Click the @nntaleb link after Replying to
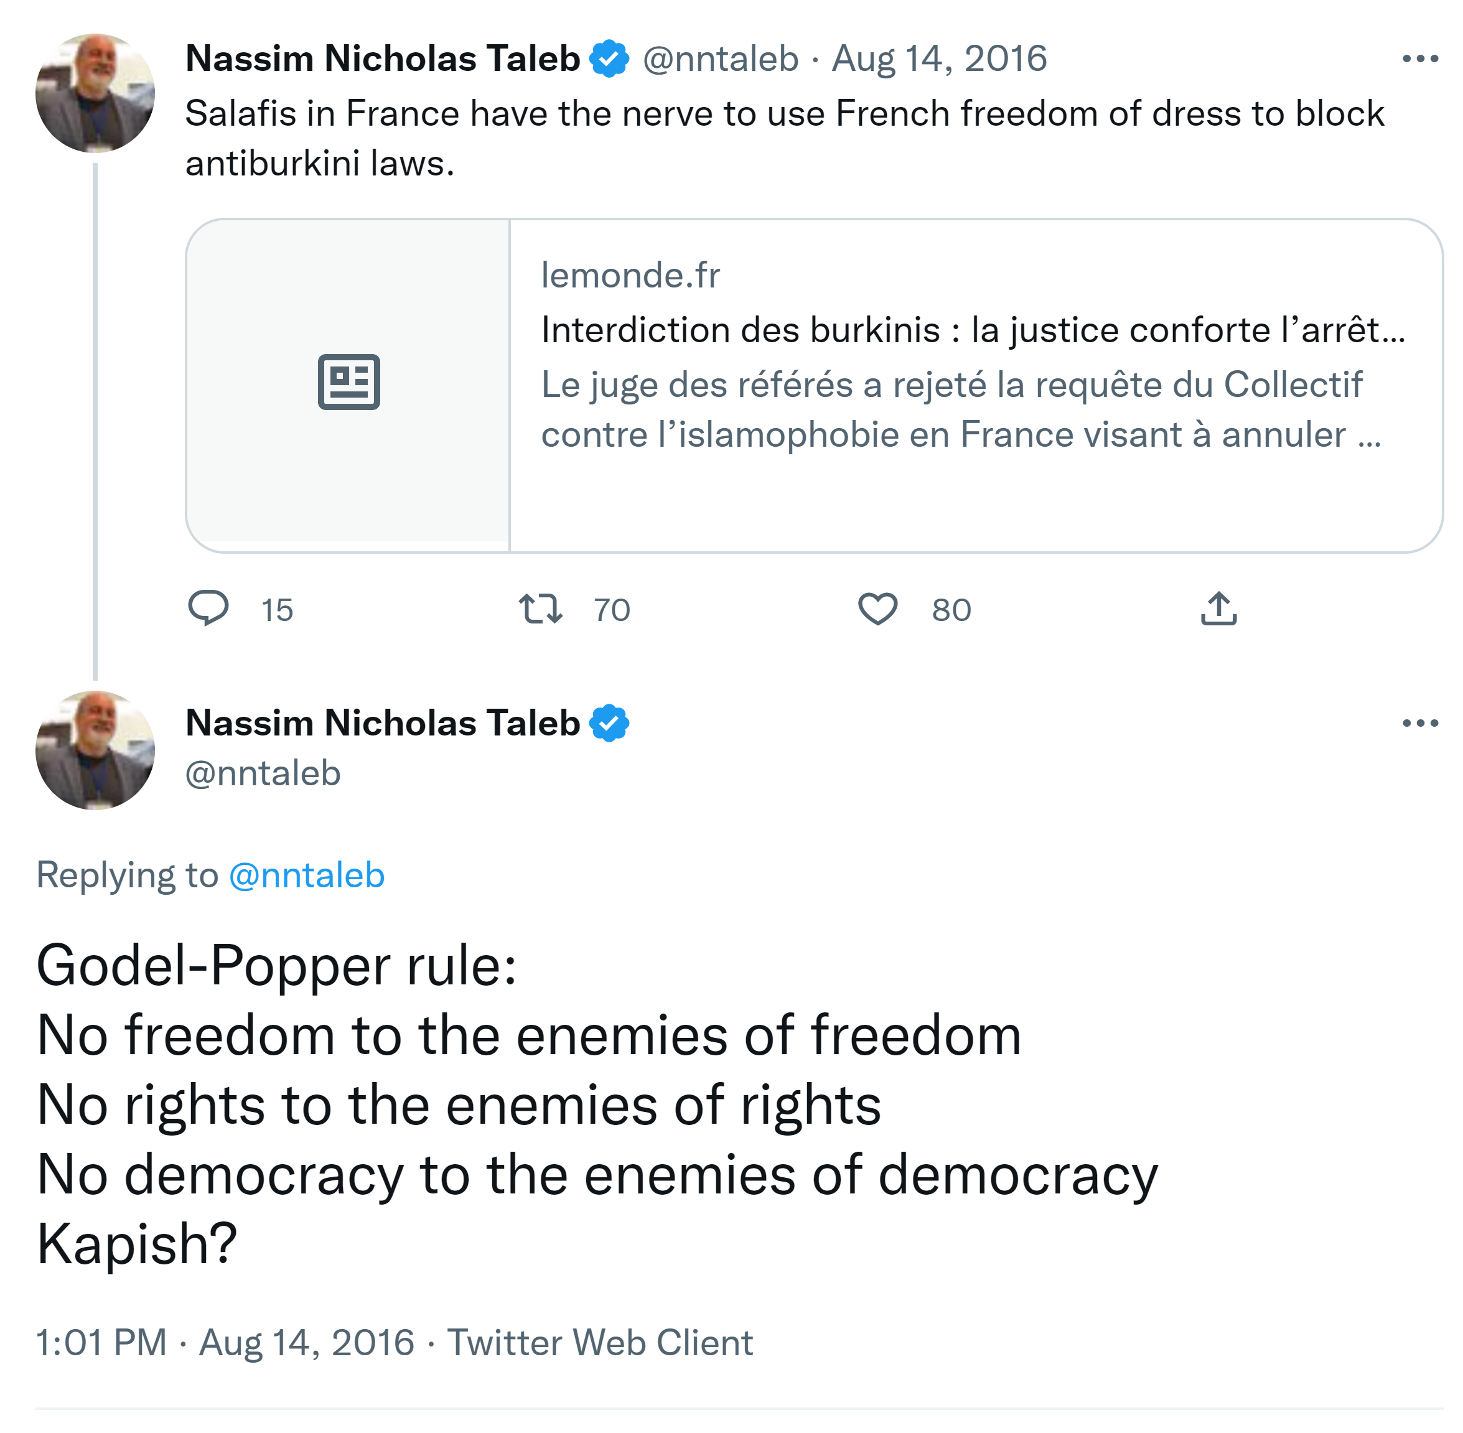1463x1433 pixels. click(306, 875)
